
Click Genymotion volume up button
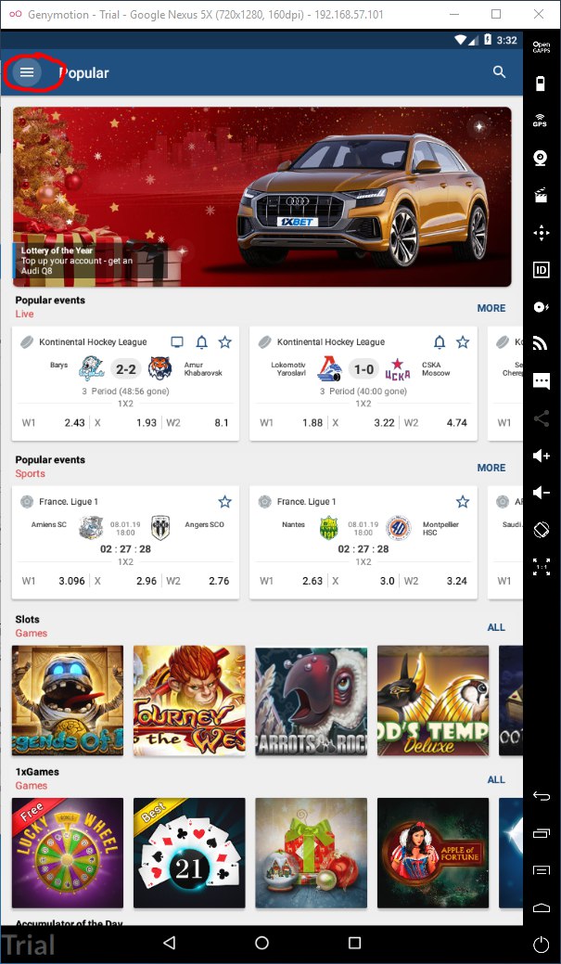[541, 456]
